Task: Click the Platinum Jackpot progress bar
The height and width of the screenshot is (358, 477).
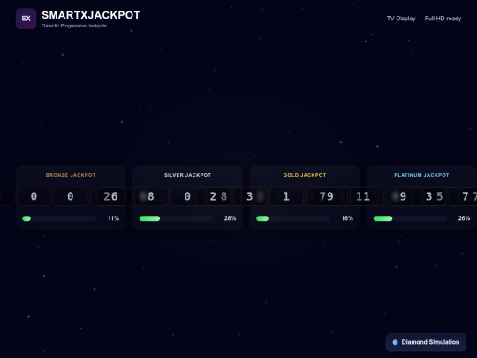Action: click(410, 218)
